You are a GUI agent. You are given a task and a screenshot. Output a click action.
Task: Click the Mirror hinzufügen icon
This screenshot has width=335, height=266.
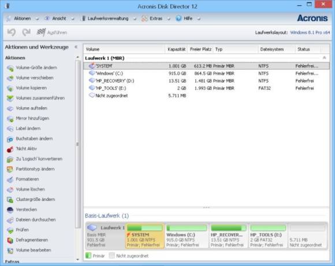(10, 118)
